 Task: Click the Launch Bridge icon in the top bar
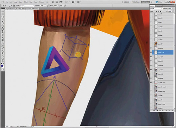click(x=53, y=2)
